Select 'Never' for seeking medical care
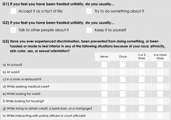171x120 pixels. tap(104, 87)
